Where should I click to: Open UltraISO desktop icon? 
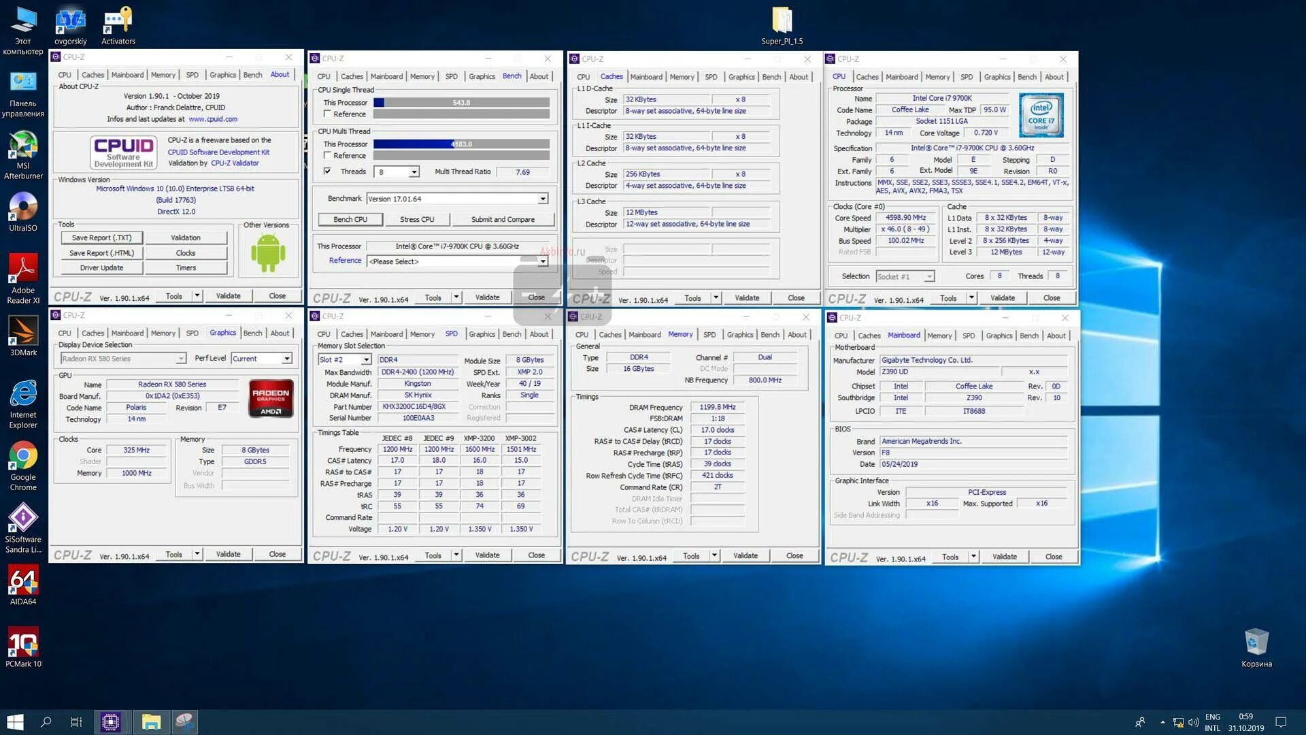[x=23, y=212]
